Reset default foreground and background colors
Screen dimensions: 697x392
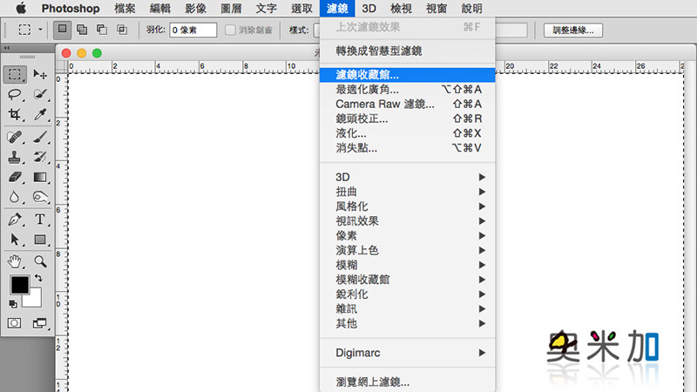pos(13,304)
